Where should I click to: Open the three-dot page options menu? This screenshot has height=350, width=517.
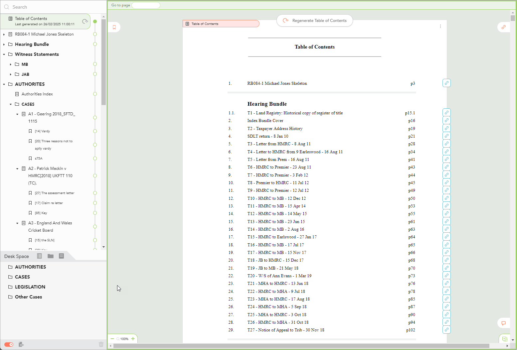pos(440,26)
